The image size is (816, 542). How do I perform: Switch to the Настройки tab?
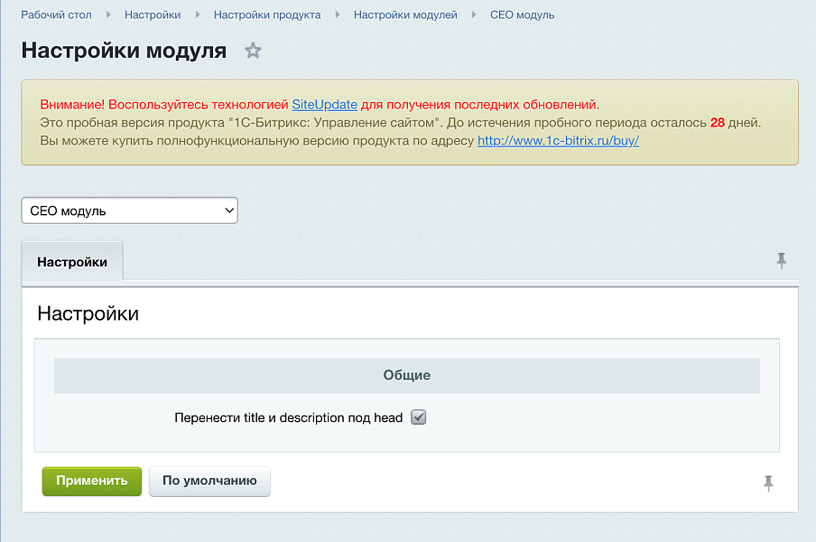coord(71,260)
